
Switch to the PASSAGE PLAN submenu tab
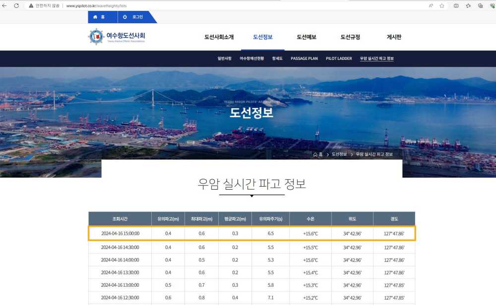[305, 58]
